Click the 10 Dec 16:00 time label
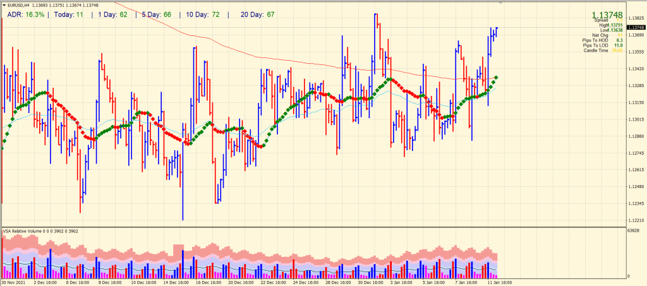647x286 pixels. coord(143,283)
